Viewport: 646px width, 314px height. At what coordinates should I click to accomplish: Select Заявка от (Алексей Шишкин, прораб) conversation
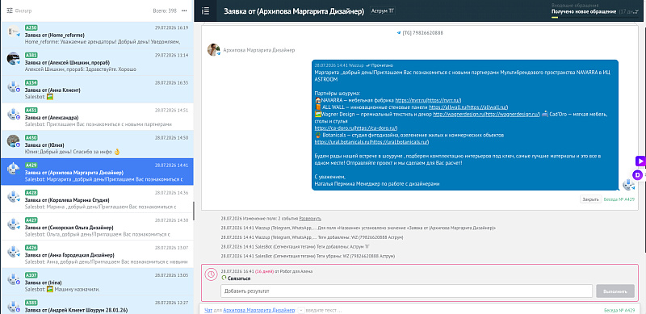[97, 62]
